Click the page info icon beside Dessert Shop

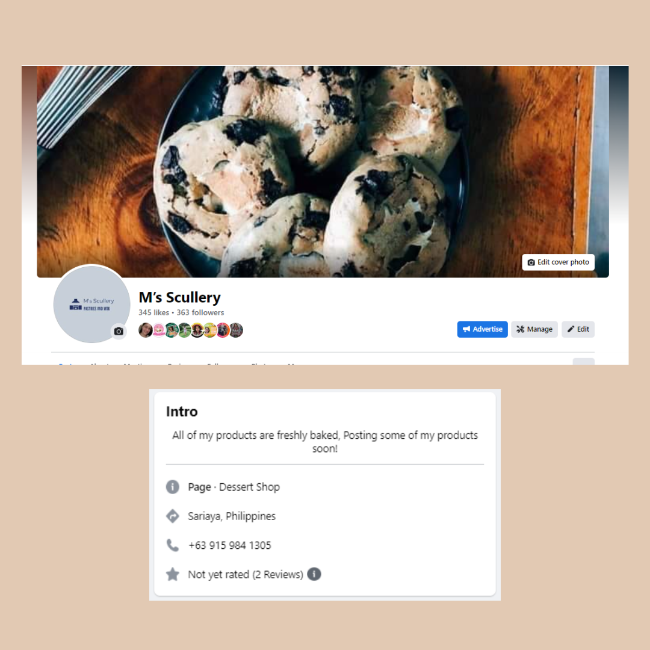[173, 487]
